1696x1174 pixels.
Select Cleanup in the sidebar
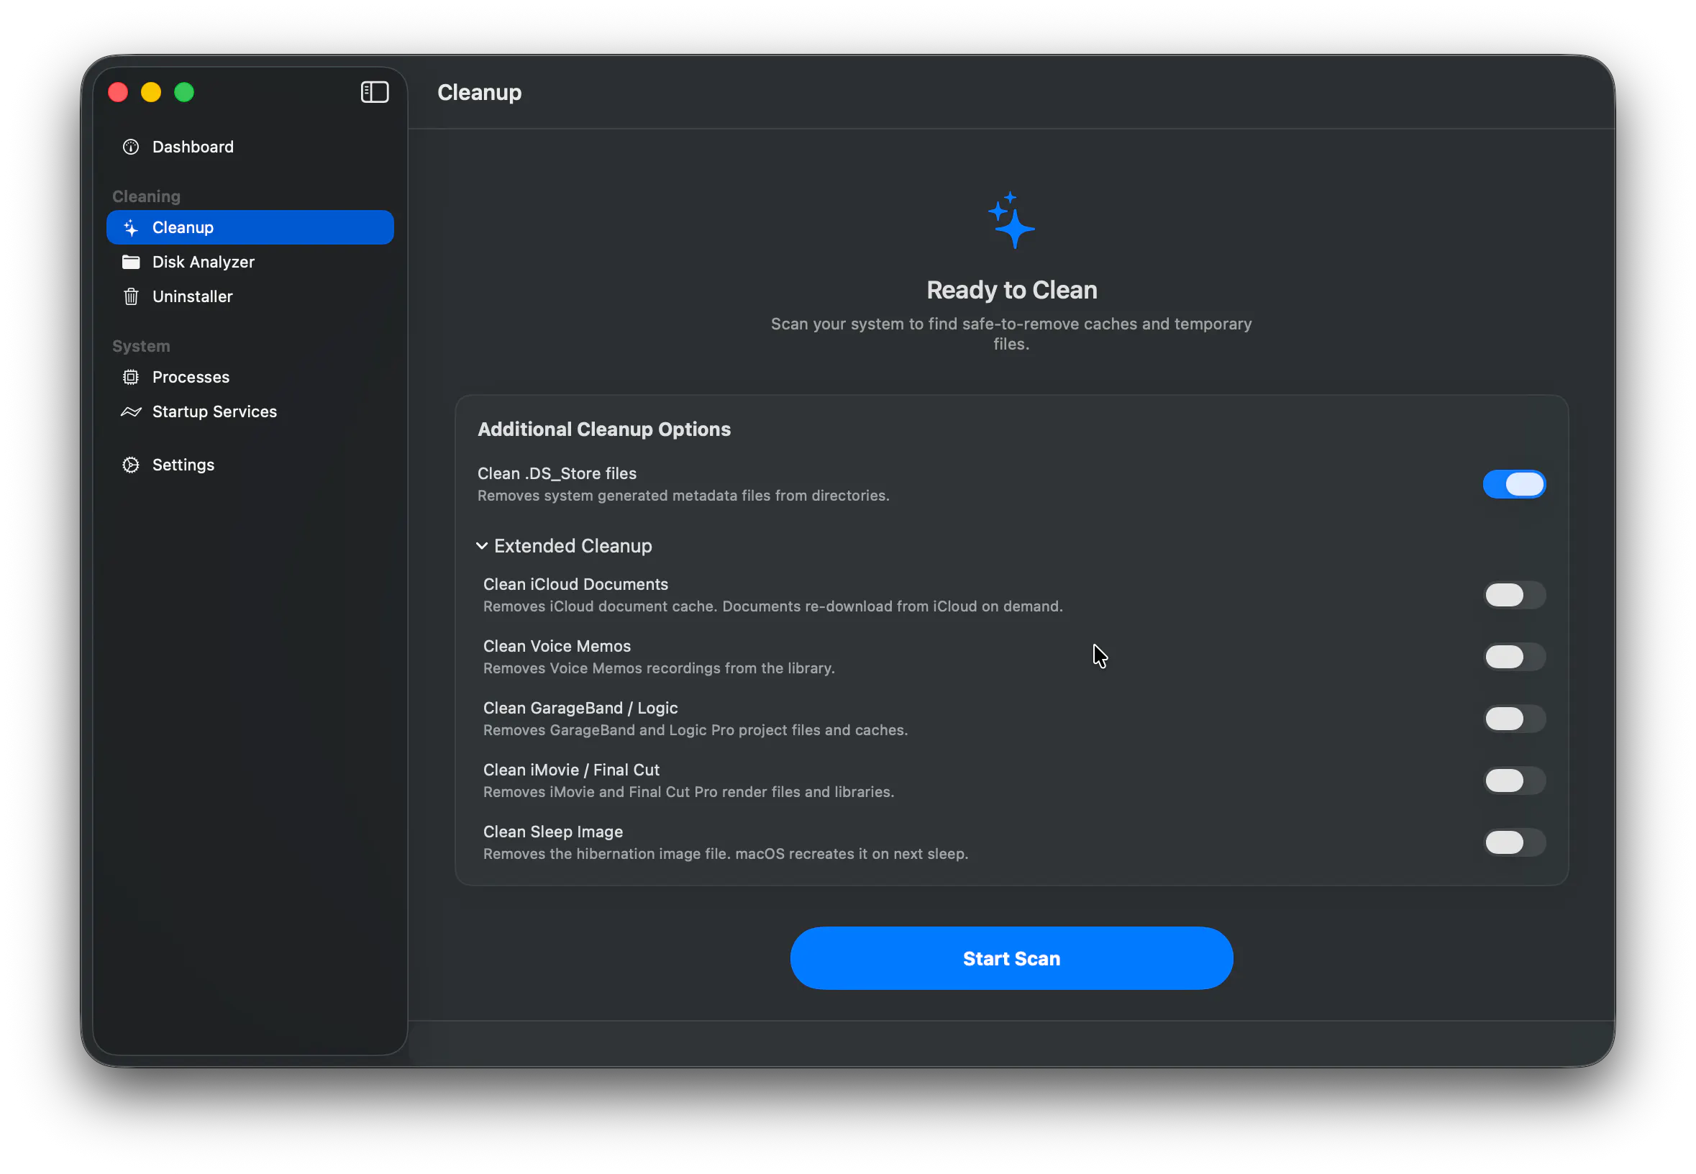coord(250,227)
